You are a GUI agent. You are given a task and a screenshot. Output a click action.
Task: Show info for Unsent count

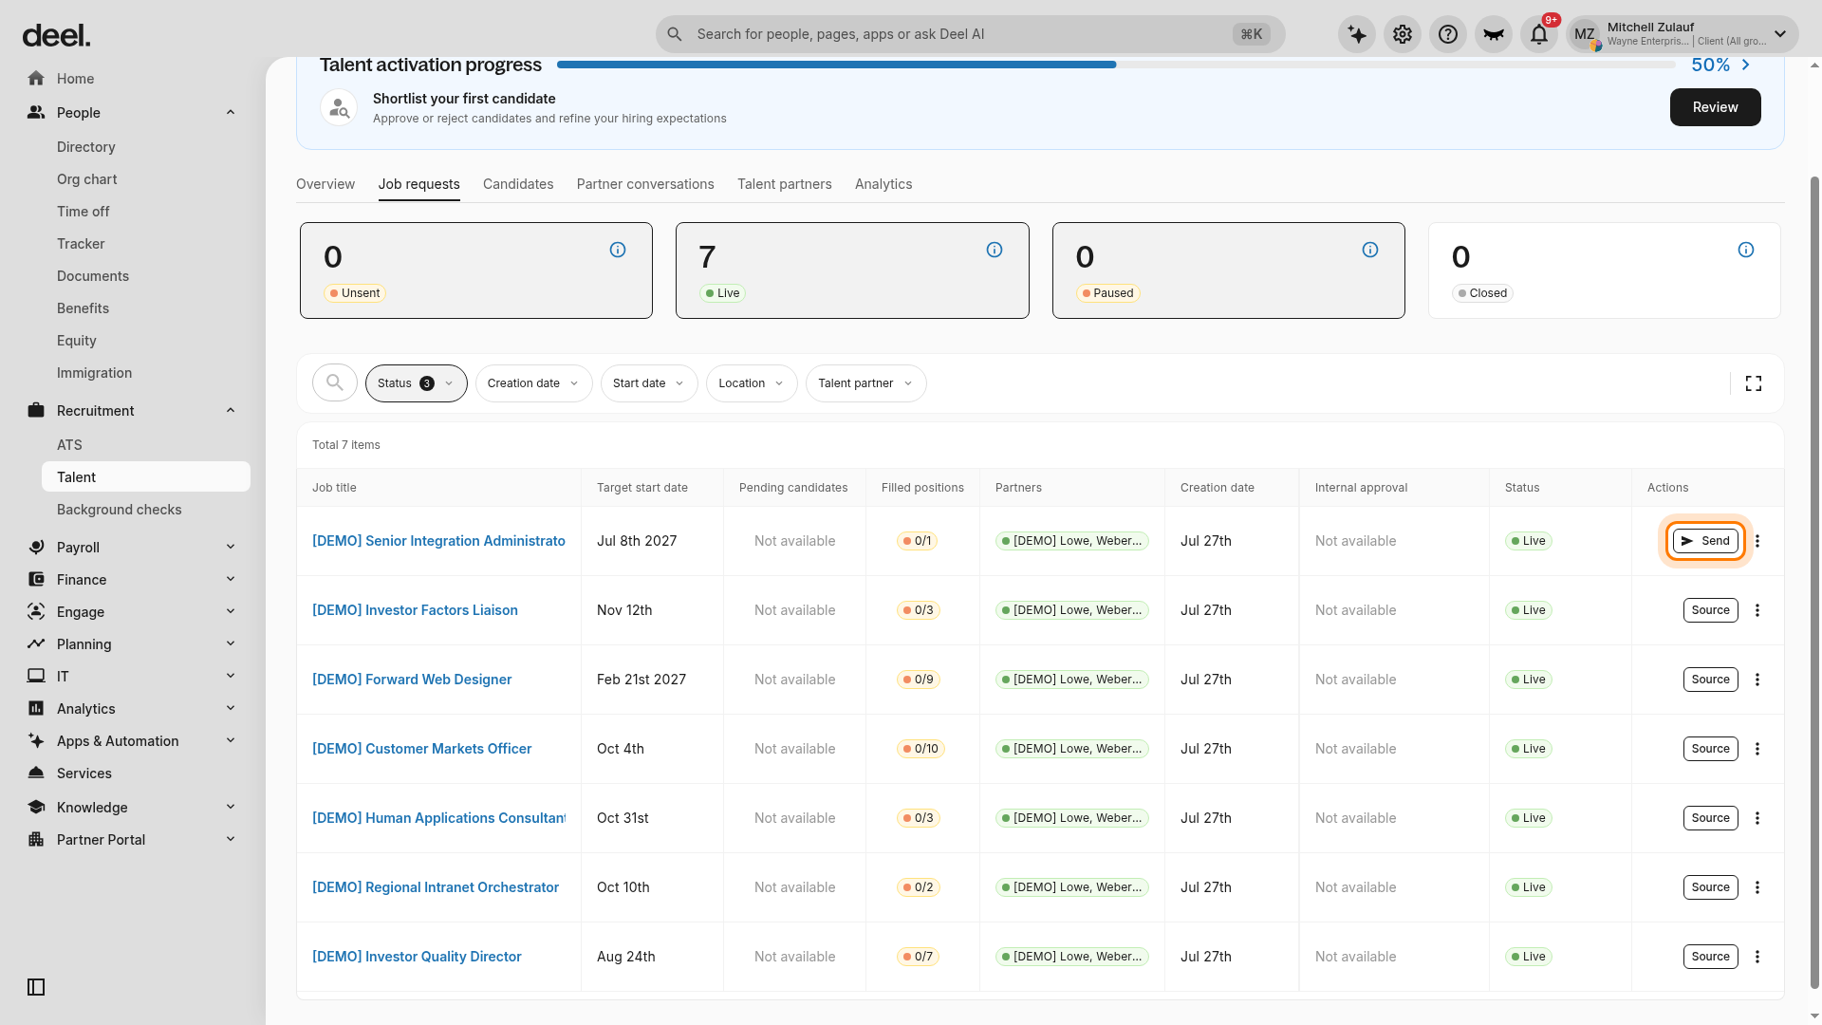point(618,250)
